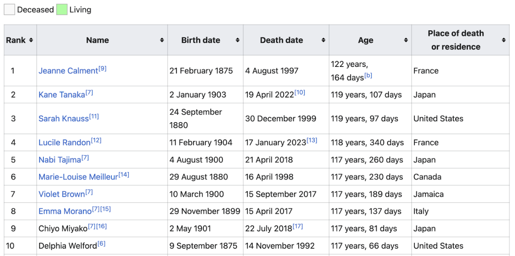Click the white Deceased legend swatch

[x=10, y=10]
